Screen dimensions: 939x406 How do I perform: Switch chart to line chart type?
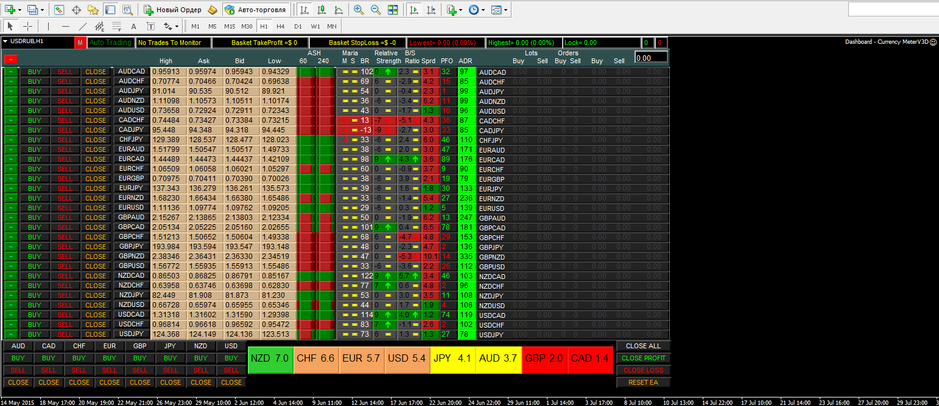click(338, 10)
